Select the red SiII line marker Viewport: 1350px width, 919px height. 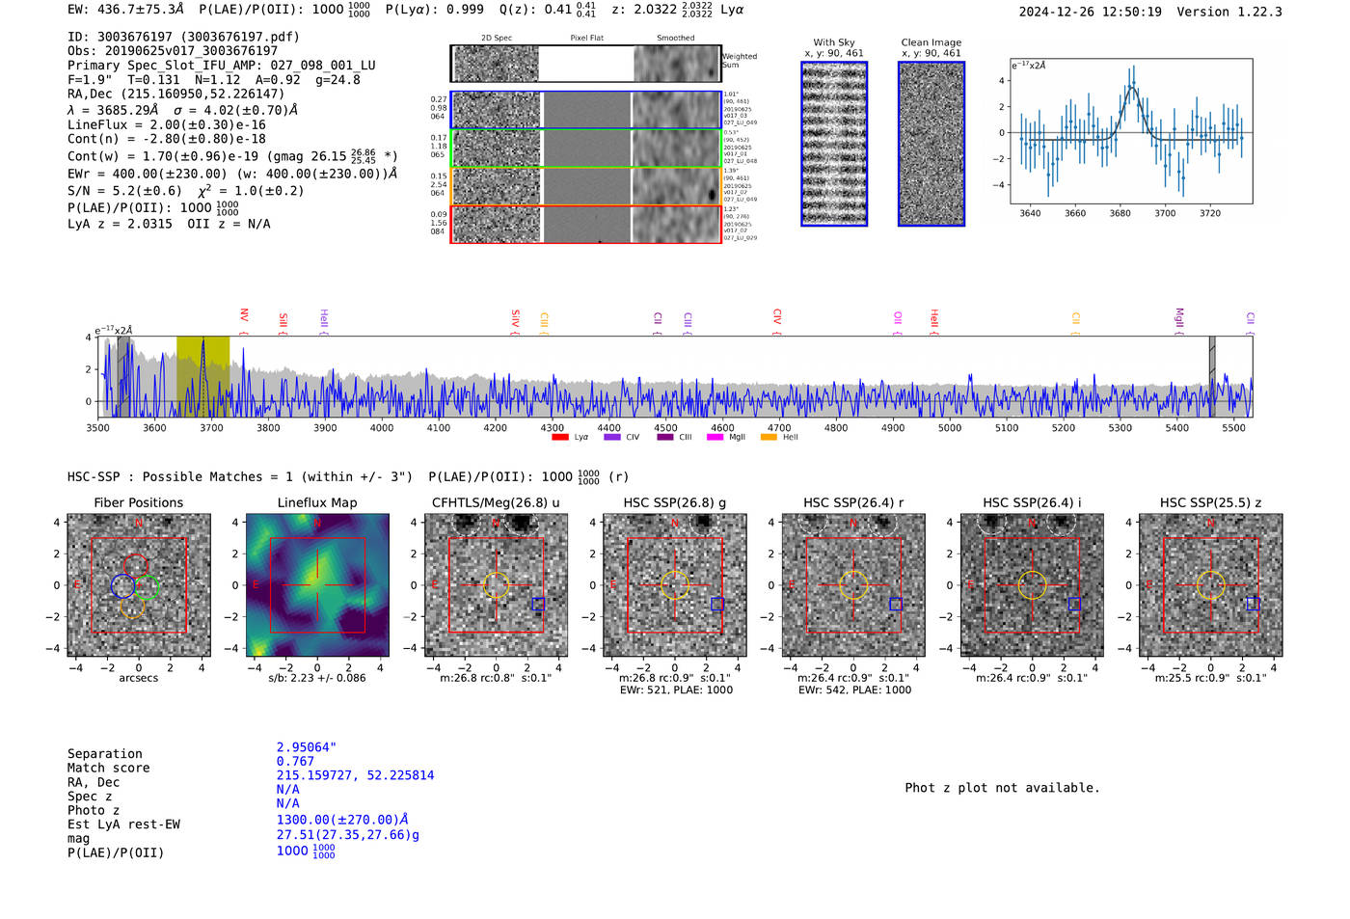[x=283, y=323]
